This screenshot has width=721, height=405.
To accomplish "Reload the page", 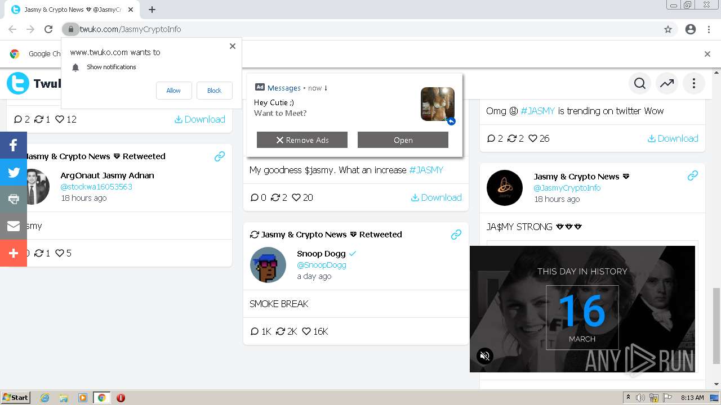I will point(48,29).
